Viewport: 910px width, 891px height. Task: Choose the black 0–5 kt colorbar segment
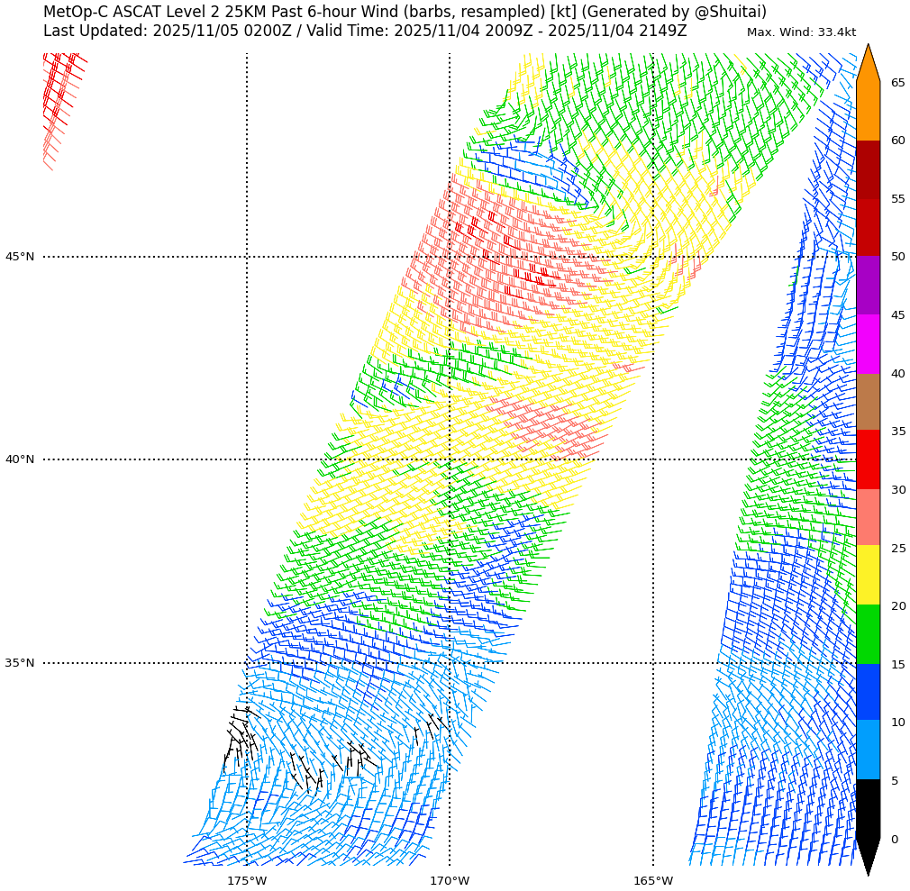(868, 809)
